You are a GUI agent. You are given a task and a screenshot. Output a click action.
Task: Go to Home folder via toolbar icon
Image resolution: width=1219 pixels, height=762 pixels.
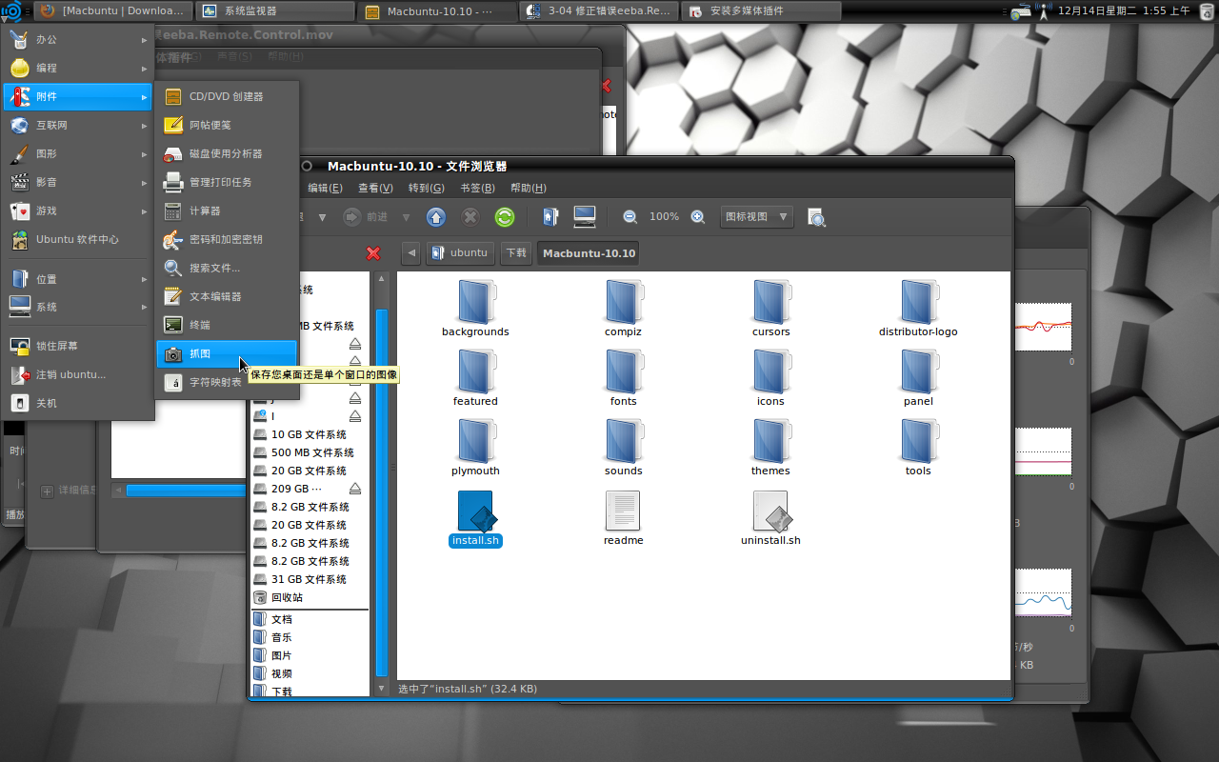coord(550,217)
